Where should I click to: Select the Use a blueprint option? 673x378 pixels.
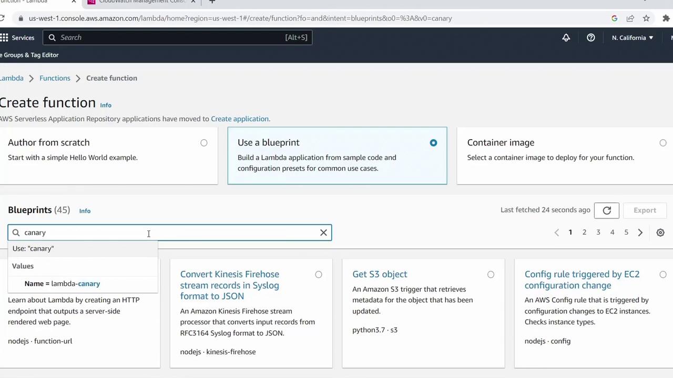click(x=433, y=143)
